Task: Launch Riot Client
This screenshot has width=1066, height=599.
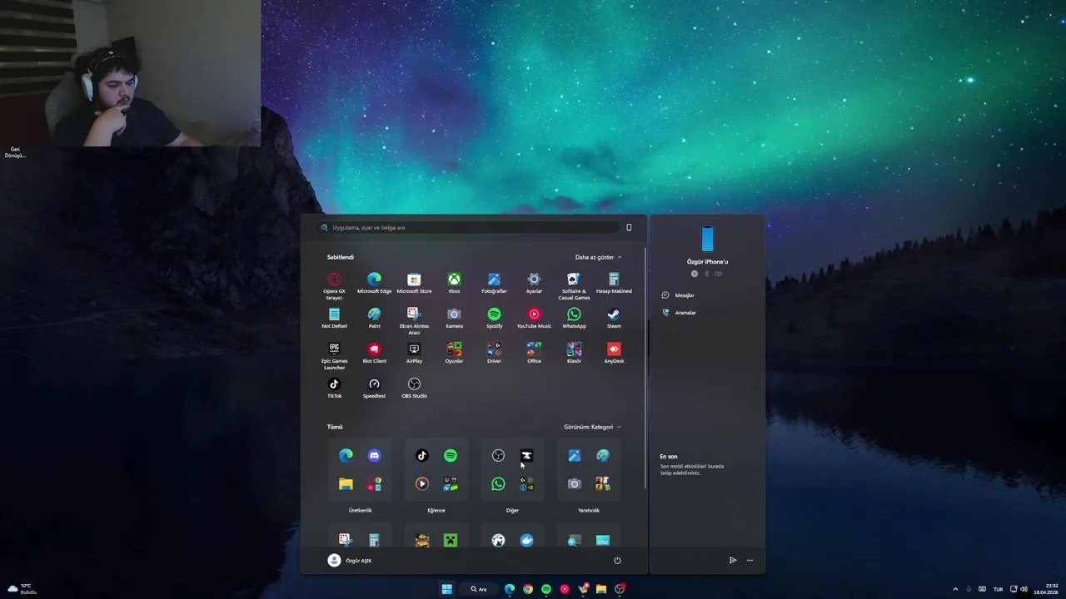Action: point(374,353)
